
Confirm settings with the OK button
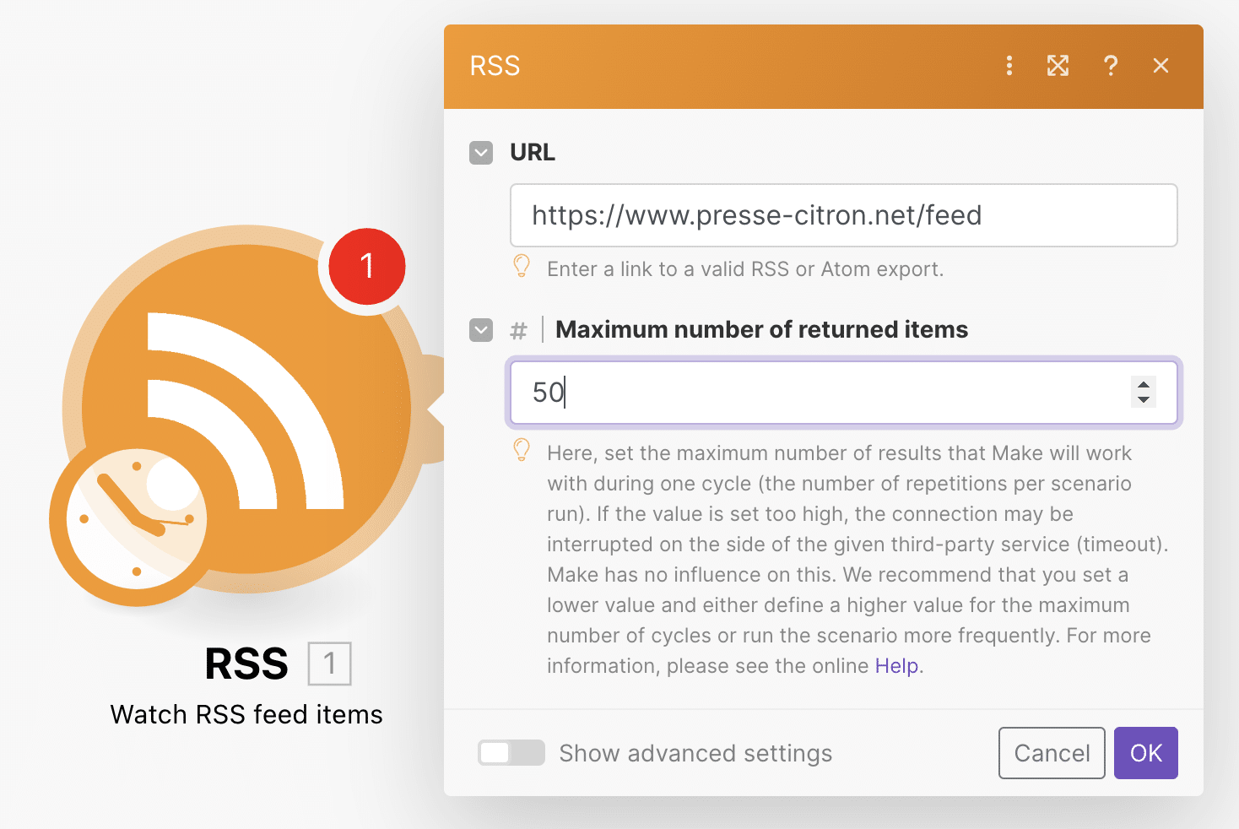[1146, 753]
